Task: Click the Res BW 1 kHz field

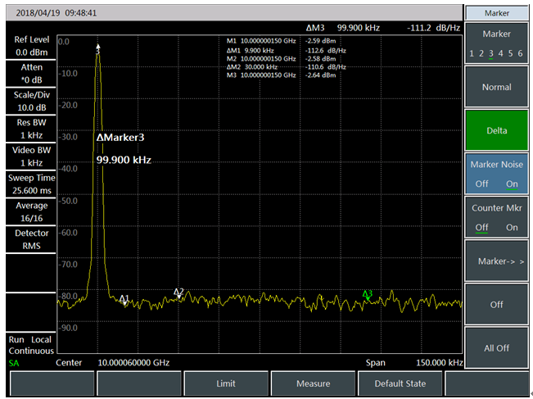Action: tap(32, 129)
